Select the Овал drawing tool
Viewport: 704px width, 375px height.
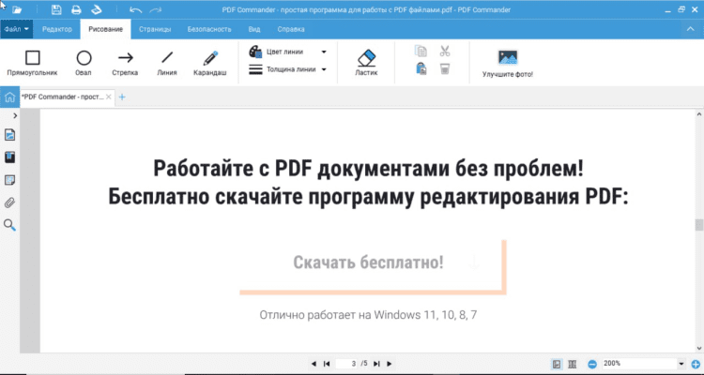(x=84, y=63)
